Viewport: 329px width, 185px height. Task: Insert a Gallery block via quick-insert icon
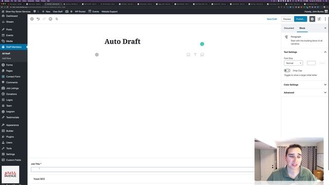click(x=202, y=54)
